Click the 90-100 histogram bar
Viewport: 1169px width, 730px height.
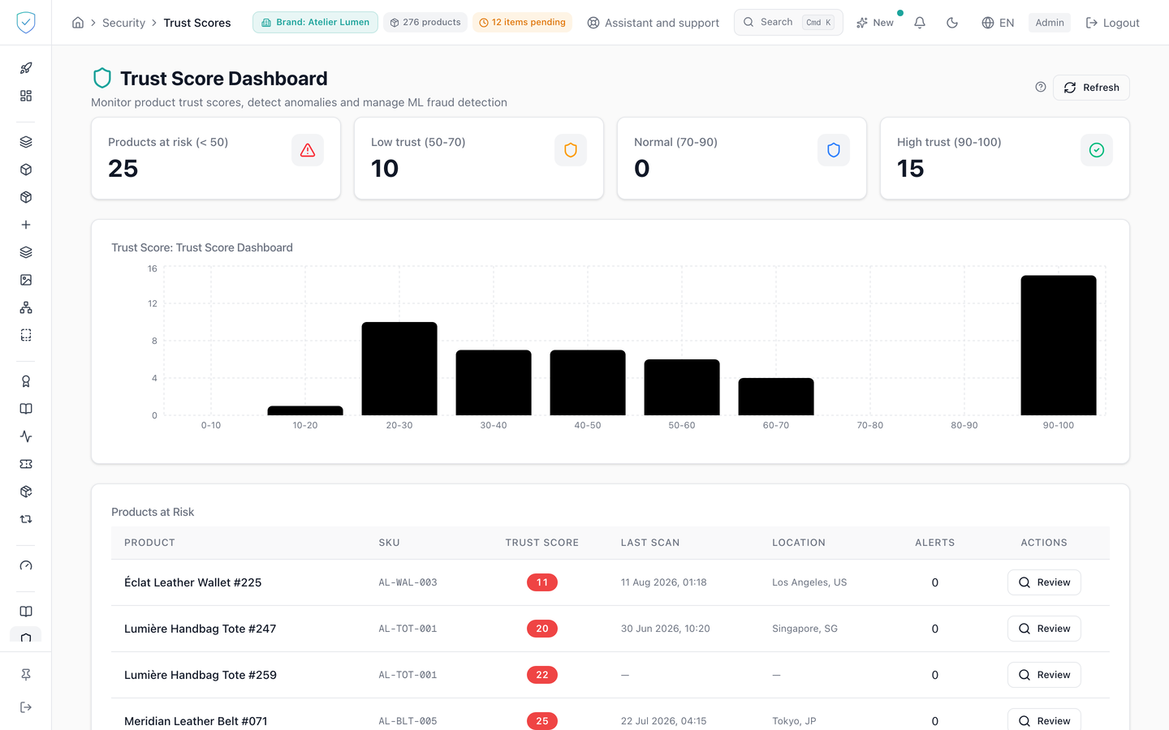point(1059,346)
